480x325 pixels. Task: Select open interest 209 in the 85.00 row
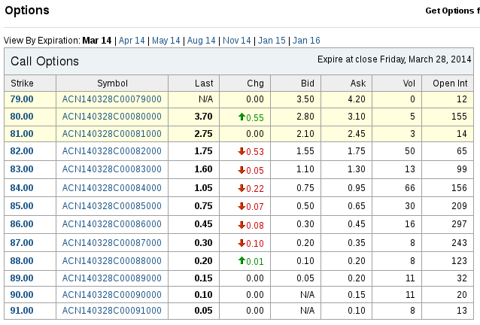click(x=459, y=206)
